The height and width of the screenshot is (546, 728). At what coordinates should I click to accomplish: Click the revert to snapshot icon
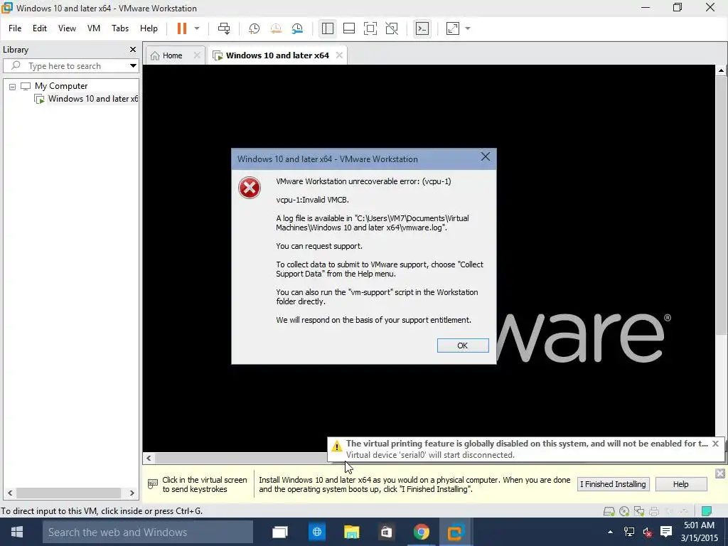click(x=276, y=28)
